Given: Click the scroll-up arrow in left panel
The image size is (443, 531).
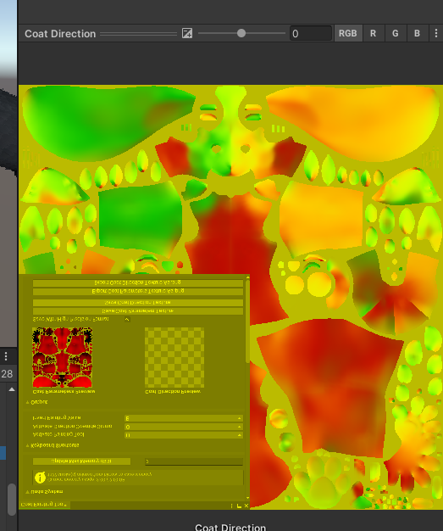Looking at the screenshot, I should [x=12, y=389].
